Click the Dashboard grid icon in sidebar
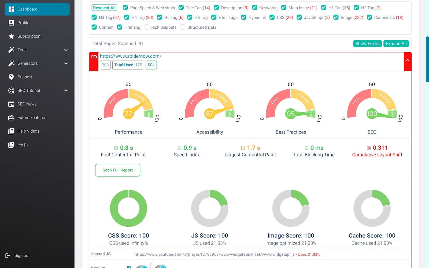The image size is (429, 268). click(x=11, y=9)
